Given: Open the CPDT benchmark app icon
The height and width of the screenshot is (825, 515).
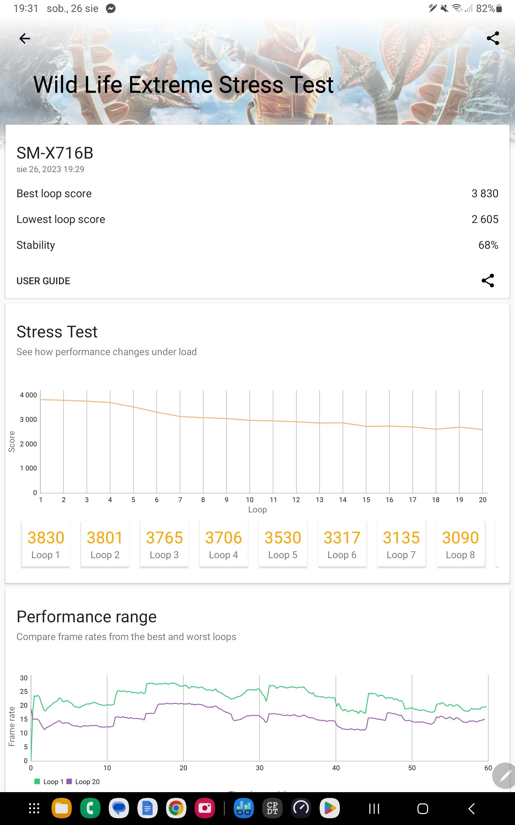Looking at the screenshot, I should pos(272,808).
